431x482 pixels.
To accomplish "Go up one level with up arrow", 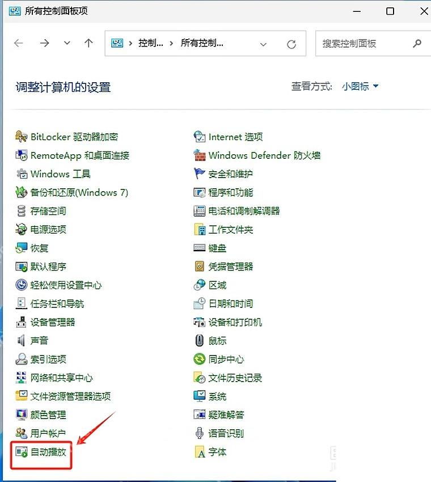I will point(88,43).
